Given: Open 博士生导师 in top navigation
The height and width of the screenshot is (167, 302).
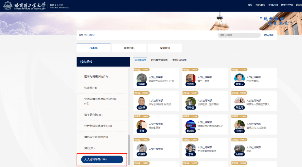Looking at the screenshot, I should 287,5.
